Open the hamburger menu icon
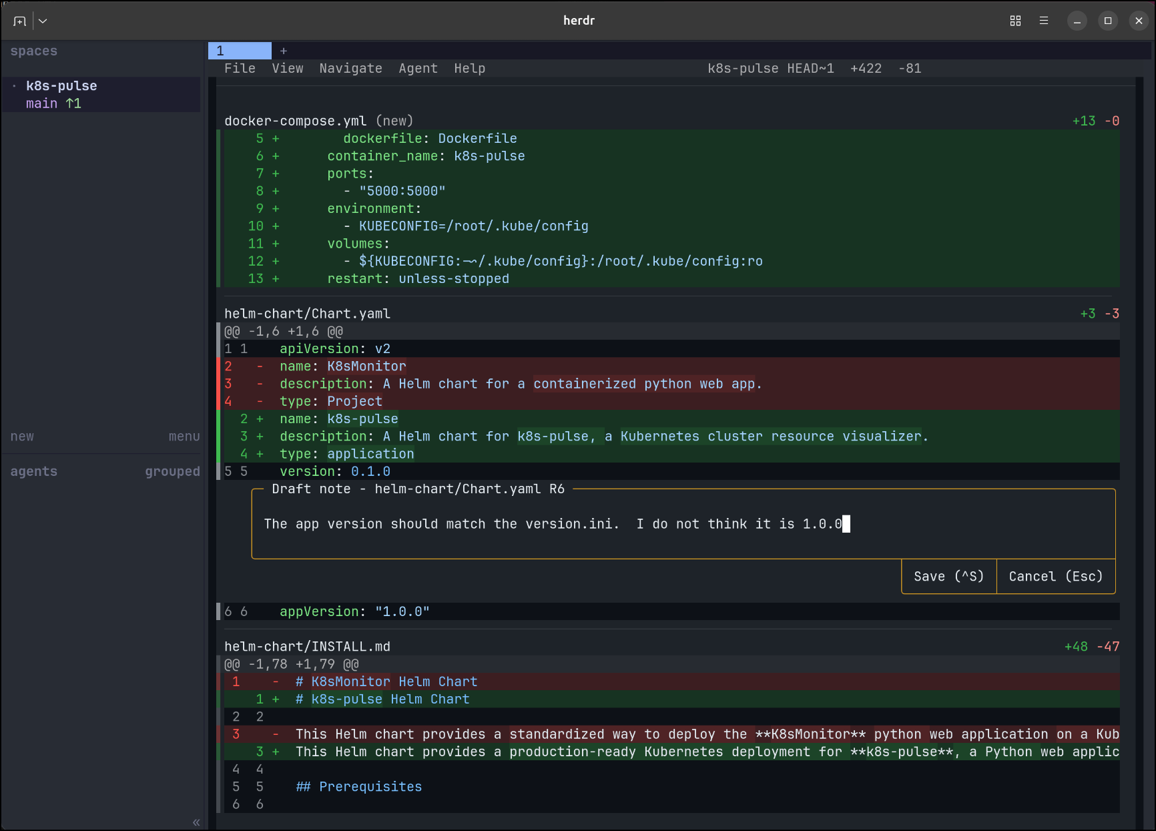 pos(1044,21)
